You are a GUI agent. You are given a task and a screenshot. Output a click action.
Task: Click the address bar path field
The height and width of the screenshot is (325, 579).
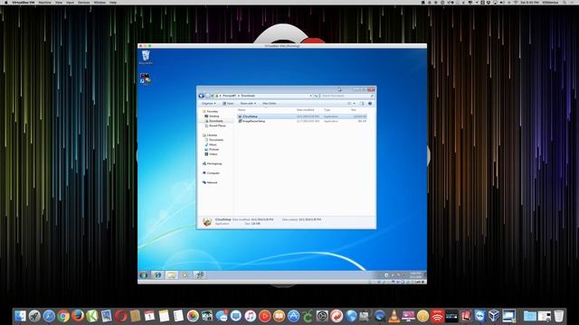[263, 96]
